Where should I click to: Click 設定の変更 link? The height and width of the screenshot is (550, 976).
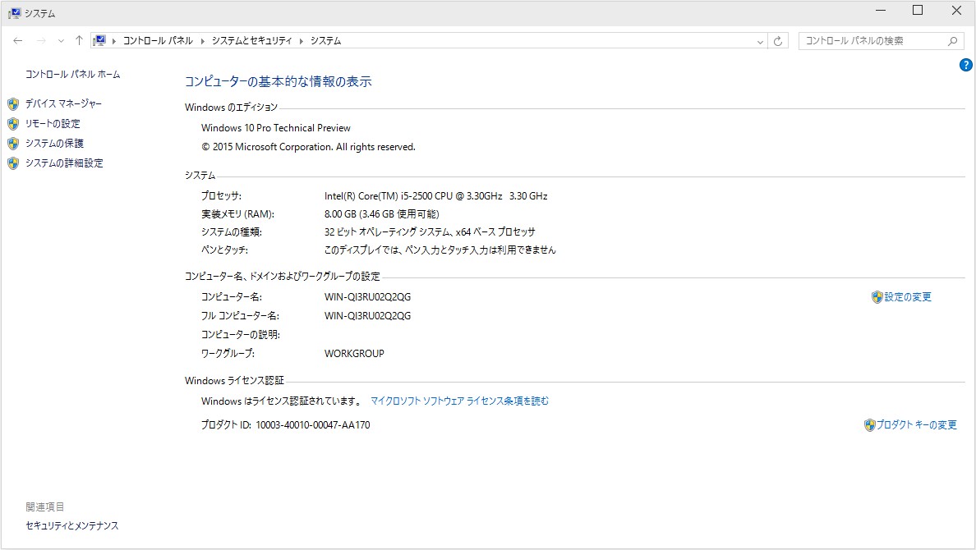point(908,297)
